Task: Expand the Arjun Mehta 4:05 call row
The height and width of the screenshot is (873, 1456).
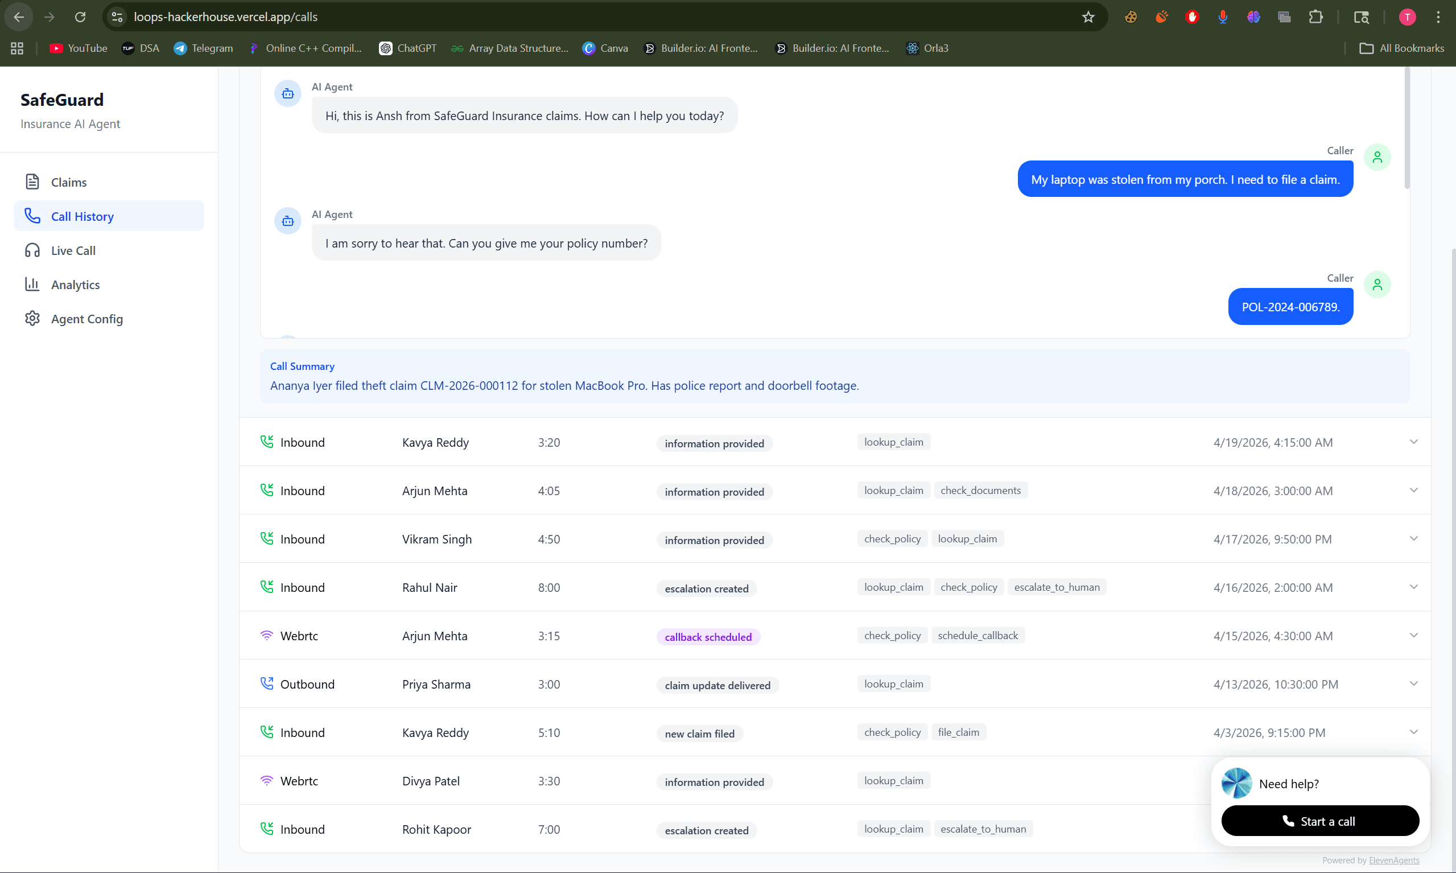Action: click(1414, 490)
